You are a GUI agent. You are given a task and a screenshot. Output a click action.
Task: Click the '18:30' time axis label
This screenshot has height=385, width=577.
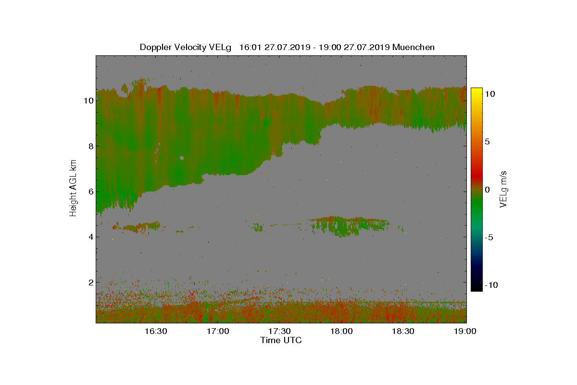pyautogui.click(x=403, y=331)
